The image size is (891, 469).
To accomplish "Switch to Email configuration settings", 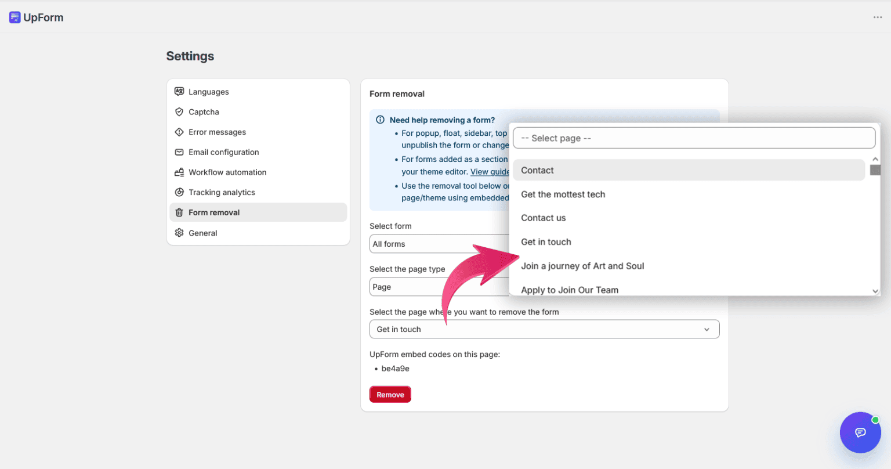I will (x=258, y=152).
